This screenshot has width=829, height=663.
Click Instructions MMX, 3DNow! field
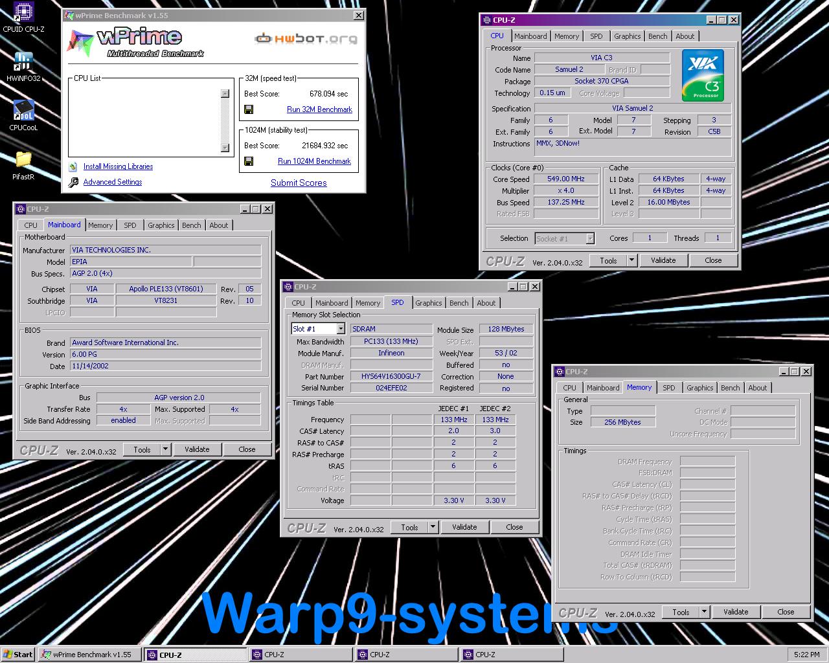click(x=633, y=147)
